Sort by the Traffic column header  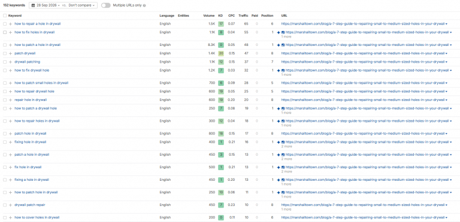tap(243, 16)
